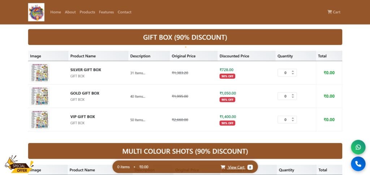The image size is (370, 175).
Task: Click the store logo in header
Action: coord(36,12)
